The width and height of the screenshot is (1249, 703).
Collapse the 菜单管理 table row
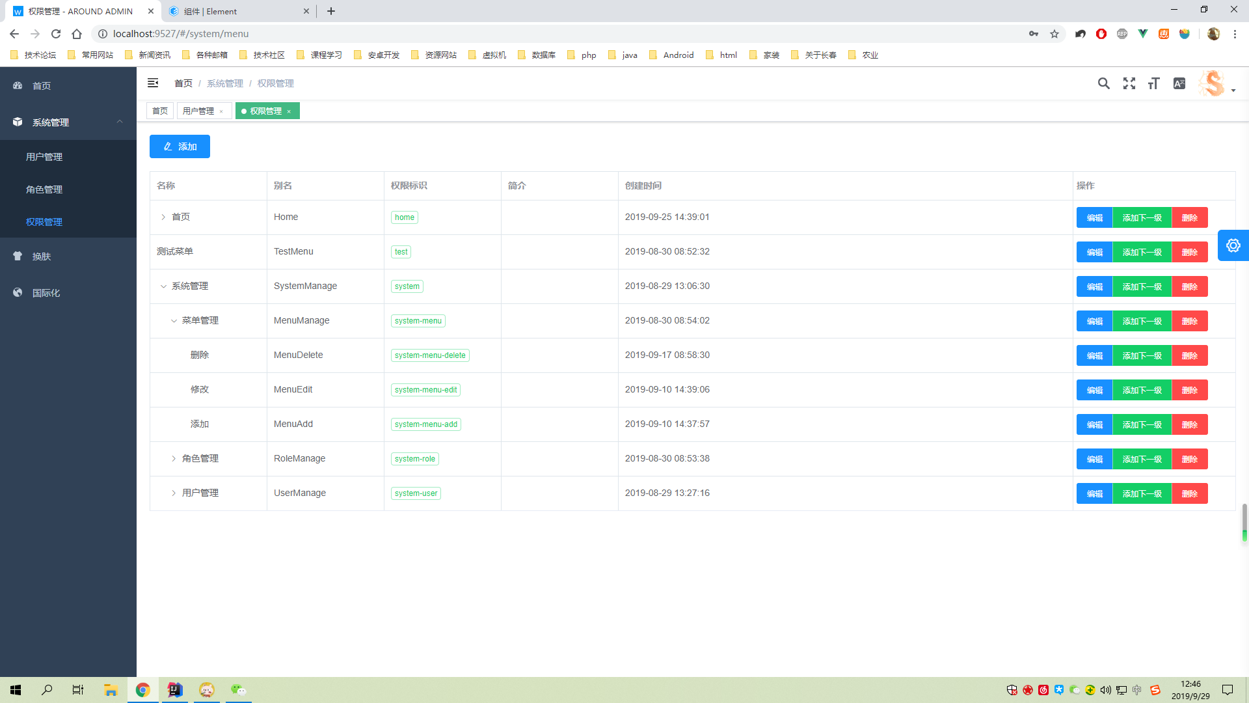tap(174, 320)
